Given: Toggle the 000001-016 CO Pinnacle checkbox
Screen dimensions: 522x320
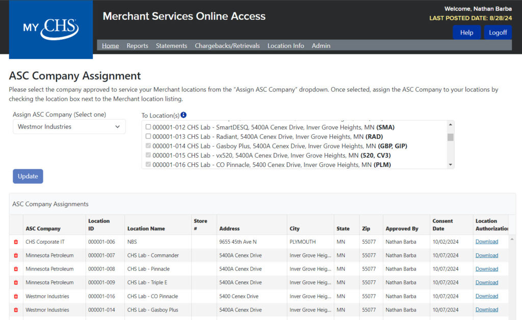Looking at the screenshot, I should pos(148,164).
